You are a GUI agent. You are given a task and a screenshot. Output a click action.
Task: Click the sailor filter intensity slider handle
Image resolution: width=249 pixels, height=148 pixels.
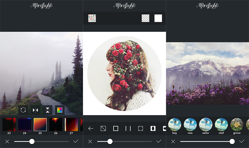pos(232,141)
